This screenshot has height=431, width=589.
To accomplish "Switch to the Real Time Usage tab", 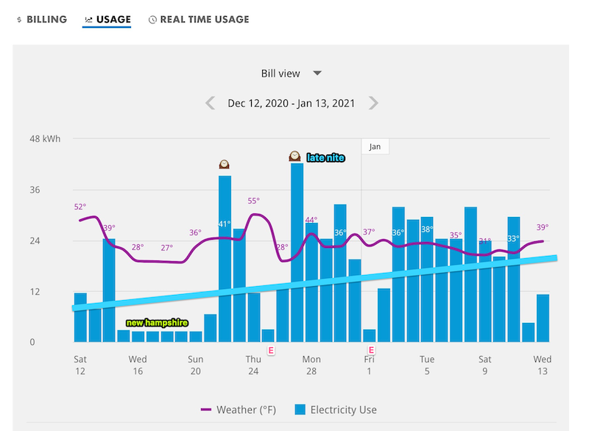I will (199, 20).
